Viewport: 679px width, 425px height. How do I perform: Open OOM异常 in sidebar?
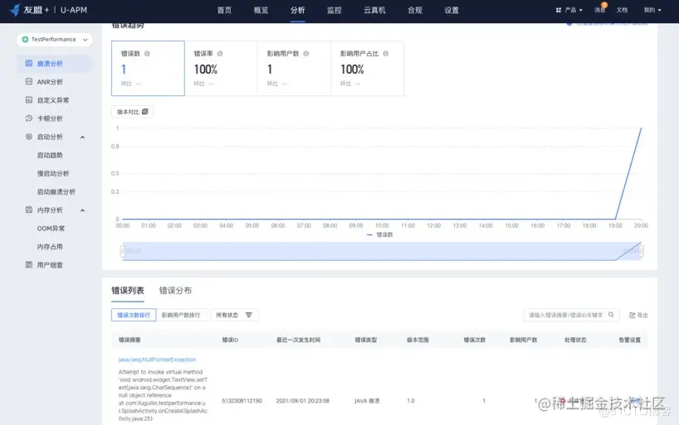coord(51,229)
